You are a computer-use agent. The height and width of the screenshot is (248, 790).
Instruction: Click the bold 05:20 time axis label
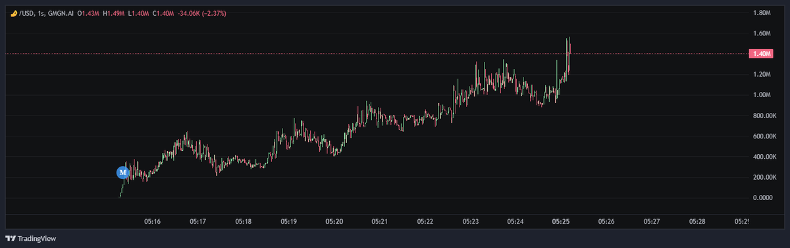(x=334, y=222)
